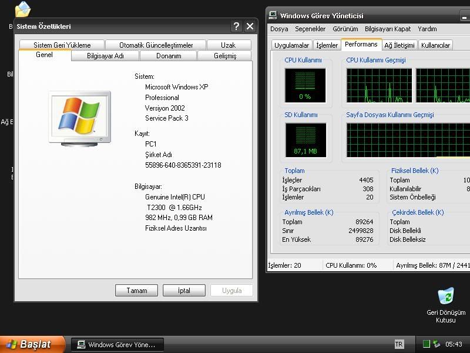Click the Başlat start button
The height and width of the screenshot is (353, 470).
[32, 344]
